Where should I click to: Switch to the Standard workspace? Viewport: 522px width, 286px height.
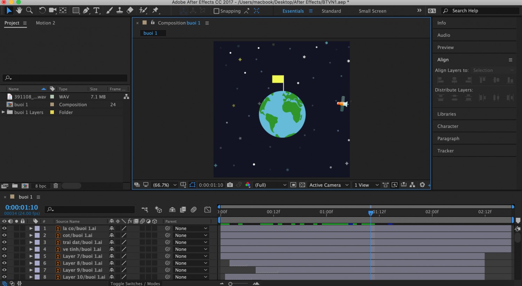(331, 11)
